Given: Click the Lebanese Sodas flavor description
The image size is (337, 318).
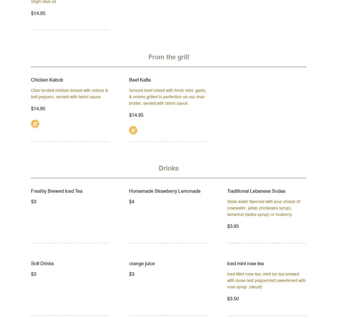Looking at the screenshot, I should pyautogui.click(x=264, y=208).
